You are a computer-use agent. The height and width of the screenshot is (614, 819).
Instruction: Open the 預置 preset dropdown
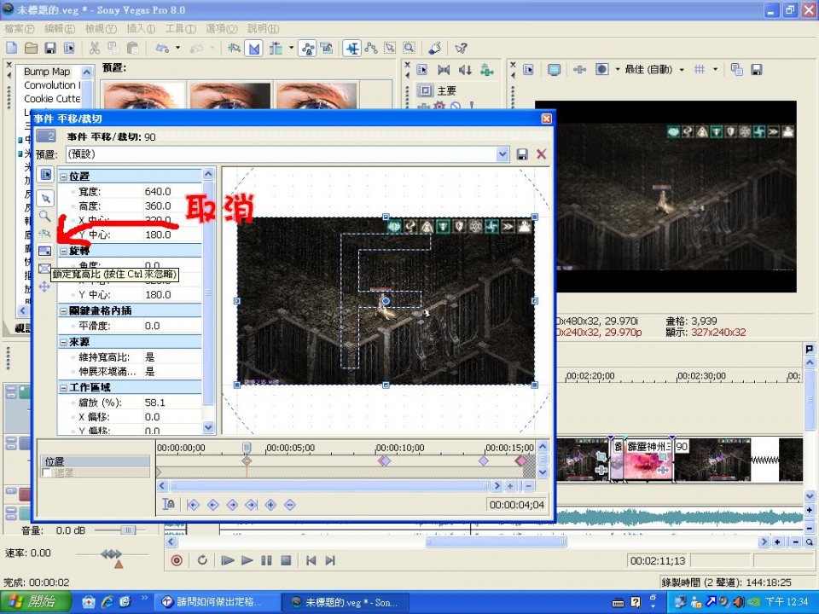tap(502, 154)
